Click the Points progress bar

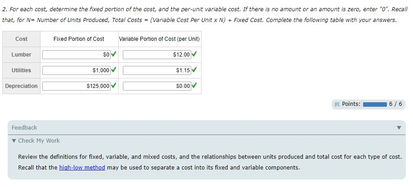375,104
